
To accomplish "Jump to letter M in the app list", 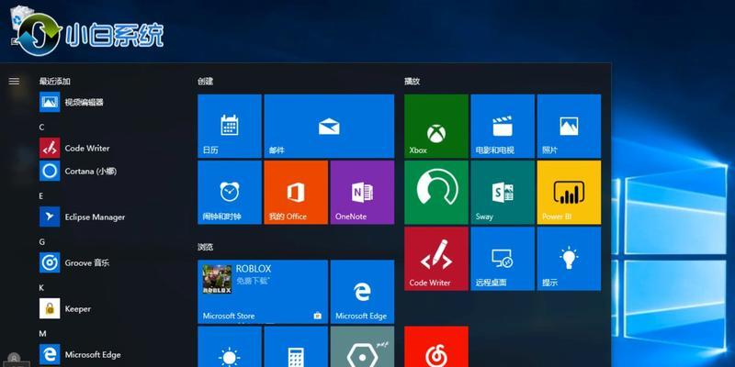I will pyautogui.click(x=42, y=334).
